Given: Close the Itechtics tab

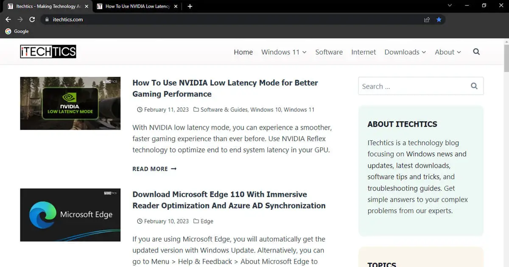Looking at the screenshot, I should click(x=87, y=6).
